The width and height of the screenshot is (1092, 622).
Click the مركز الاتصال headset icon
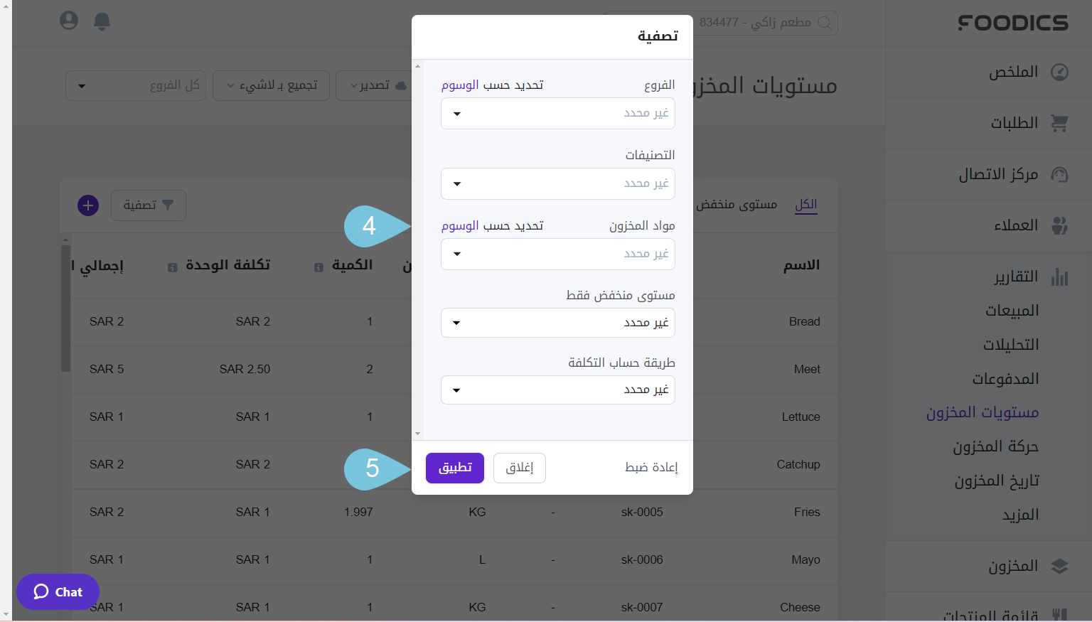(x=1059, y=174)
